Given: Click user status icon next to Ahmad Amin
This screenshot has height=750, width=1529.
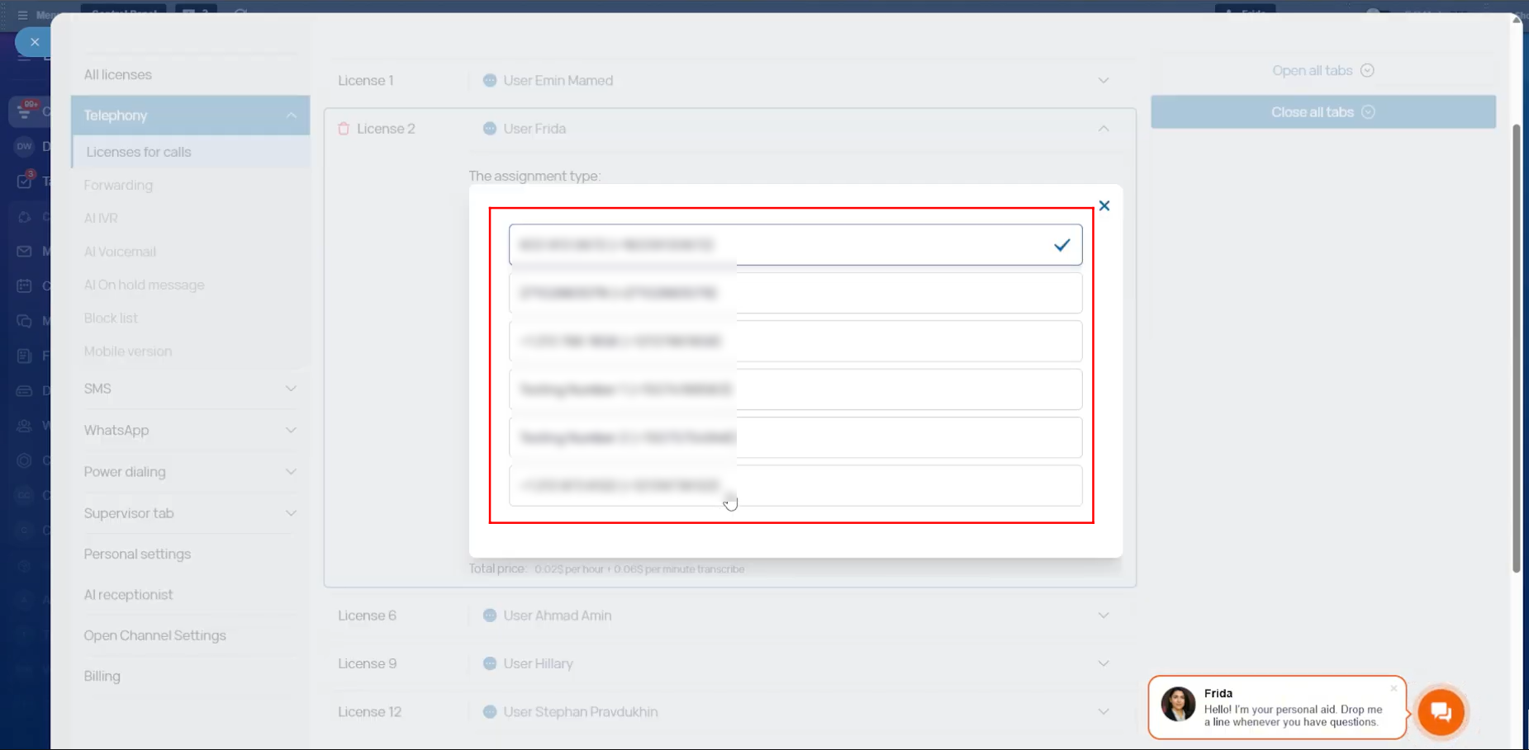Looking at the screenshot, I should coord(490,616).
